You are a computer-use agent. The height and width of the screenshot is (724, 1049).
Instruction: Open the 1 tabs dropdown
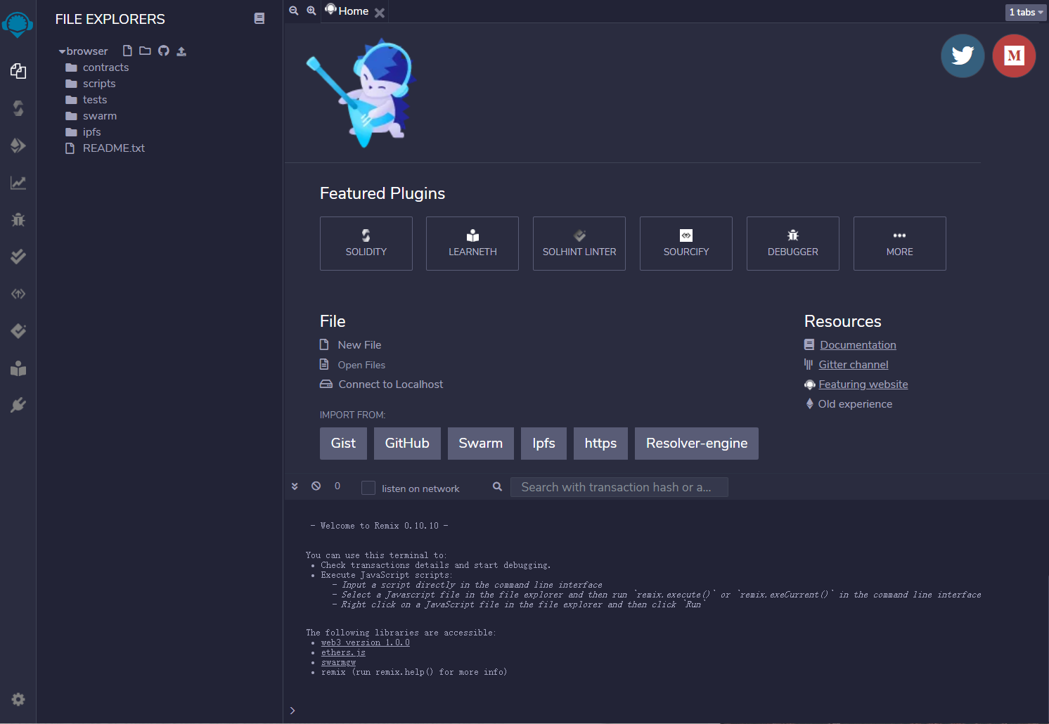coord(1025,12)
